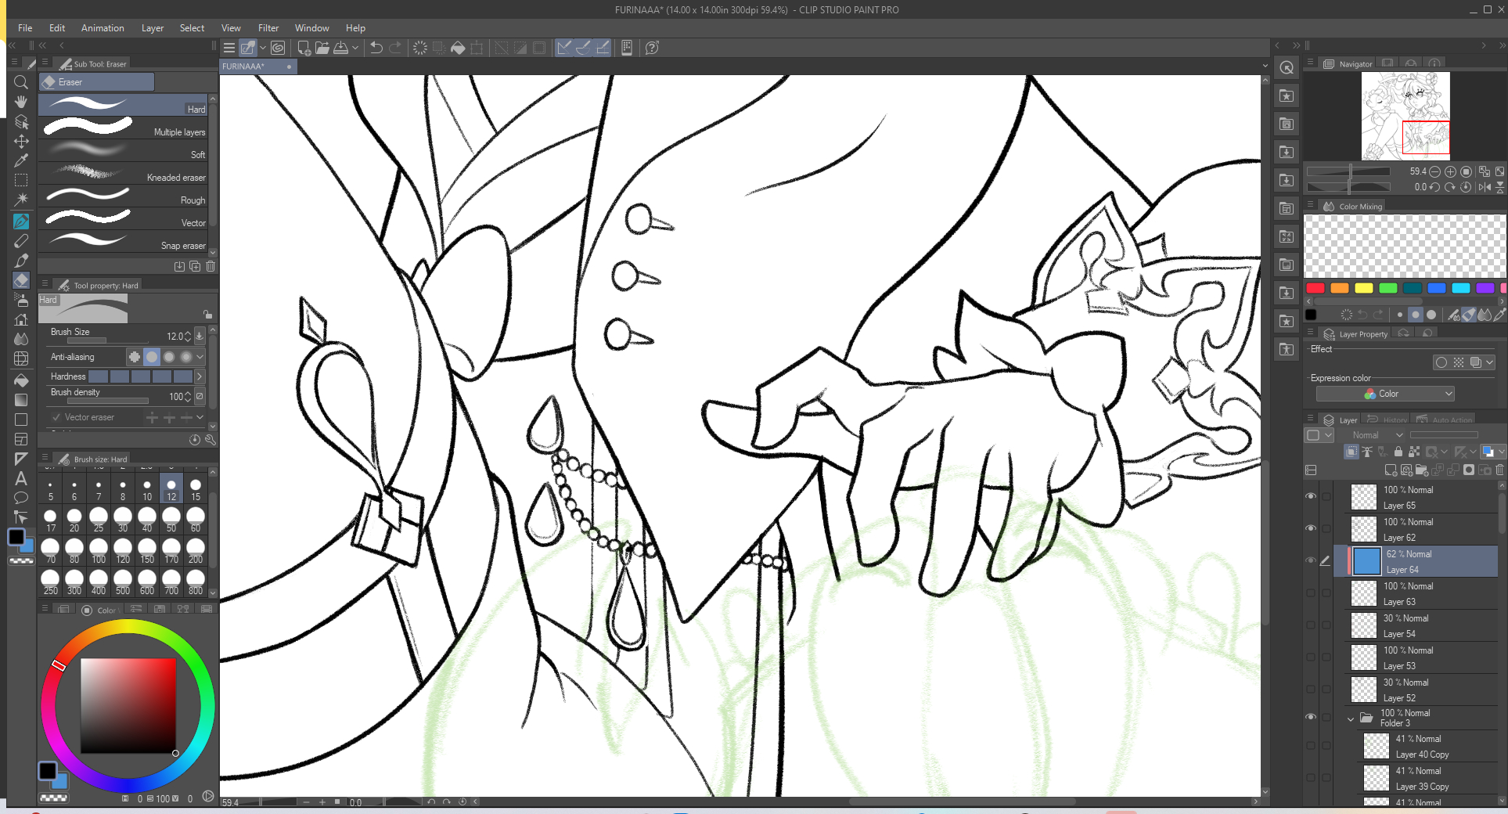Click Zoom In button in Navigator
The width and height of the screenshot is (1508, 814).
coord(1450,171)
